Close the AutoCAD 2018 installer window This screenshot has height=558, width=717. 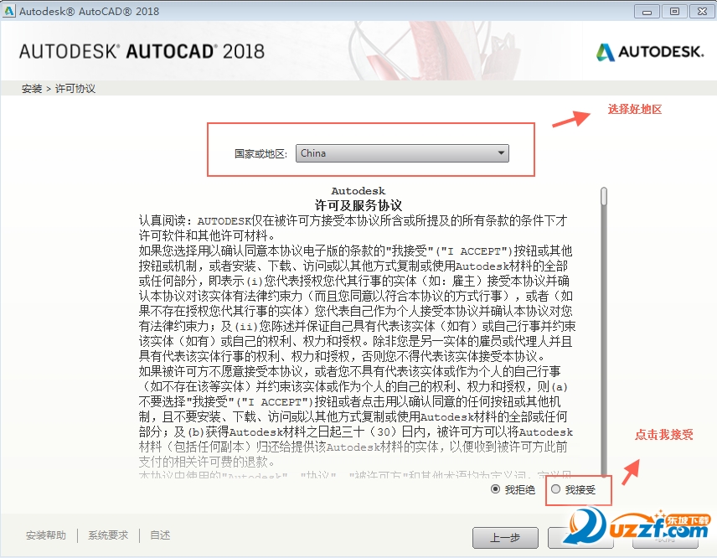(703, 12)
